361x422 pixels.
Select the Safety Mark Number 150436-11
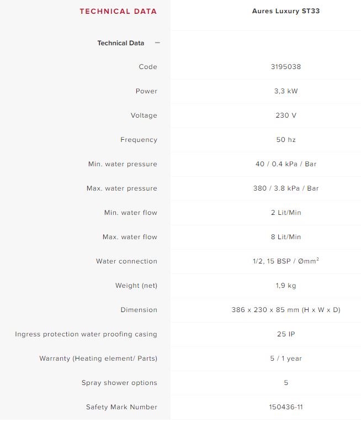coord(286,407)
